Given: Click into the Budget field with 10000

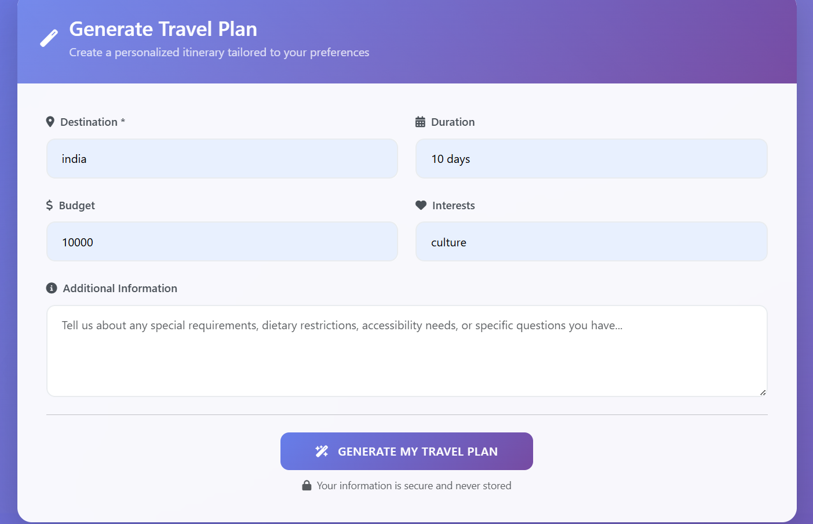Looking at the screenshot, I should point(222,242).
